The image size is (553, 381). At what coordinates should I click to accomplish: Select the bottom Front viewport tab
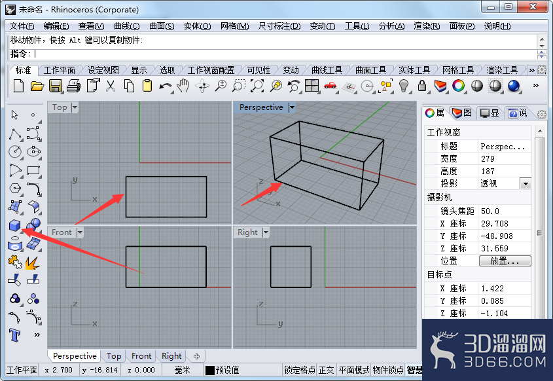pos(141,356)
